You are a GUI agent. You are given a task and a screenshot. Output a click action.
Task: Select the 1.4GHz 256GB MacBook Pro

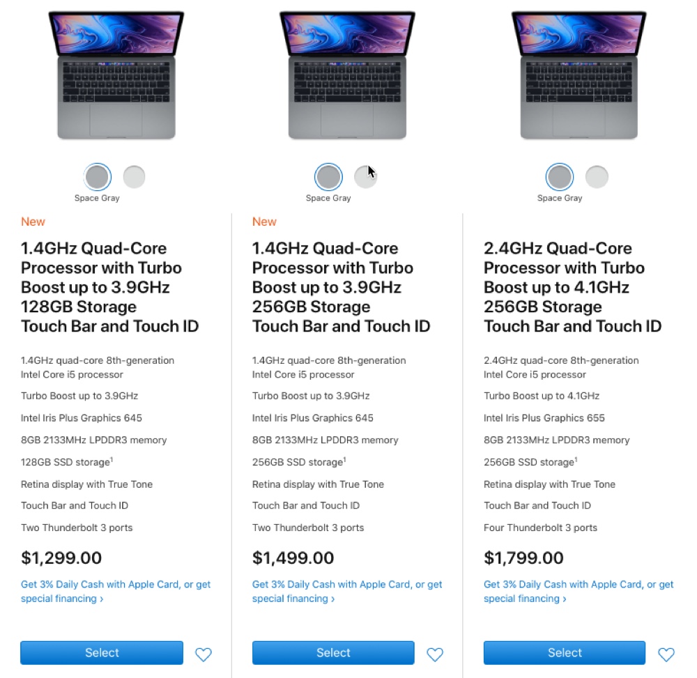point(333,653)
